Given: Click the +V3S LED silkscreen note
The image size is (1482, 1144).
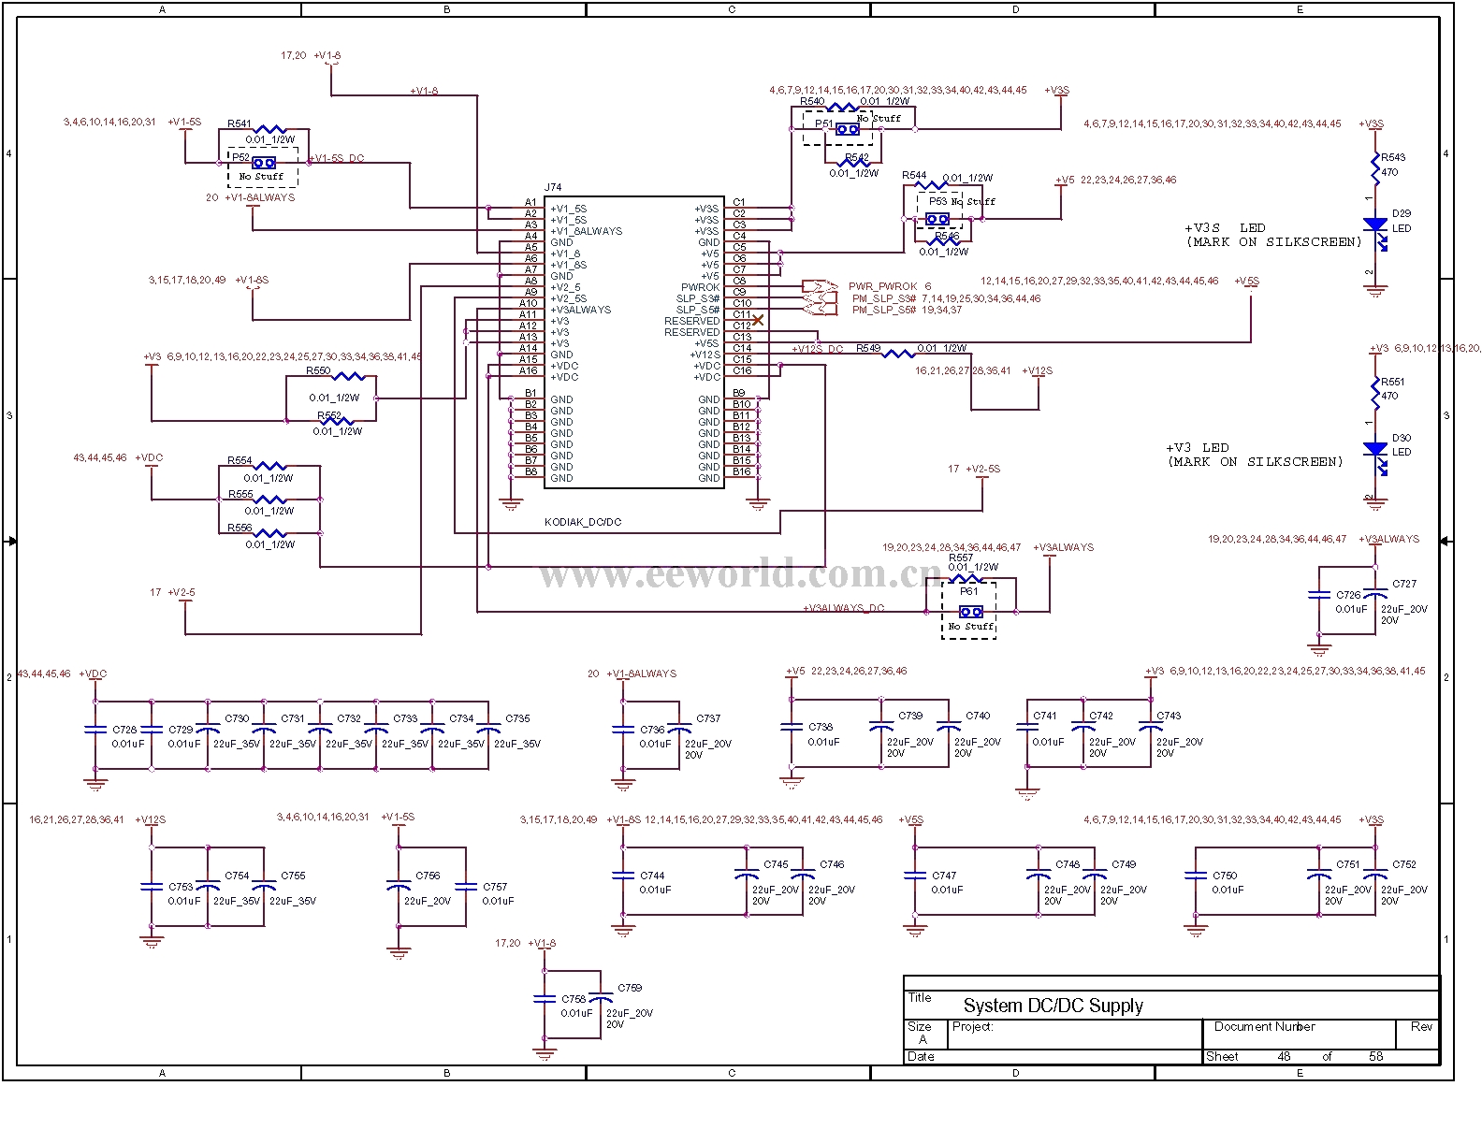Looking at the screenshot, I should [1273, 235].
